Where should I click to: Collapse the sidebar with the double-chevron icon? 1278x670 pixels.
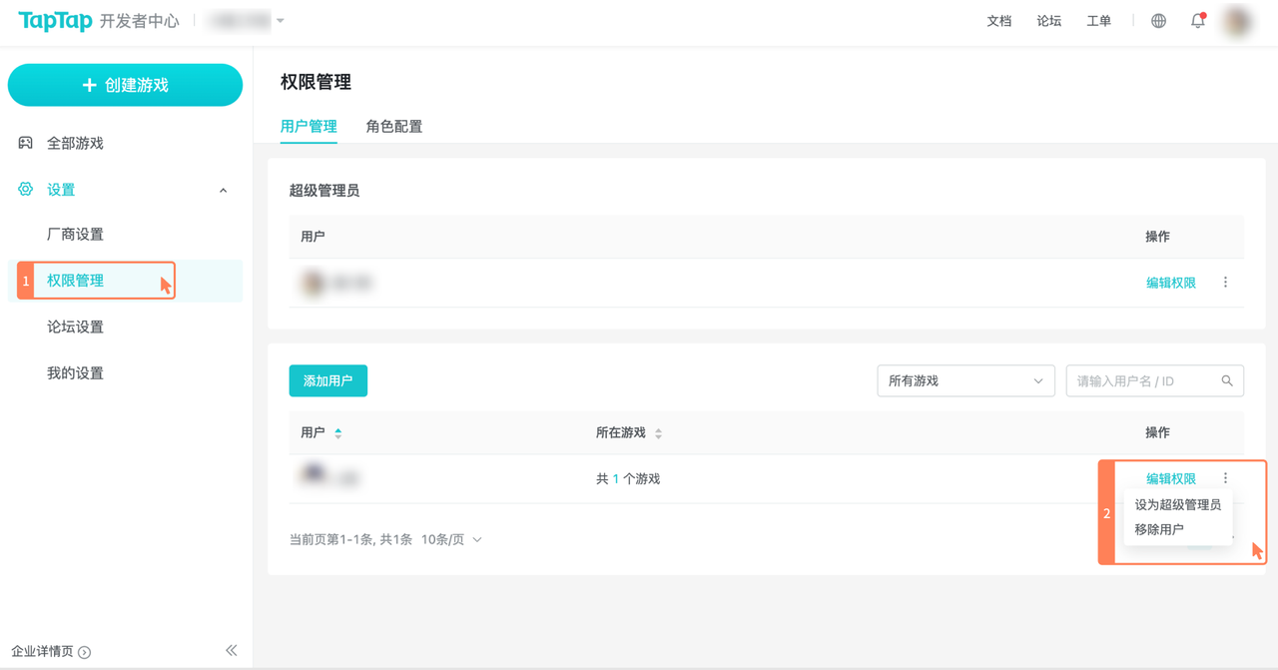pyautogui.click(x=231, y=650)
